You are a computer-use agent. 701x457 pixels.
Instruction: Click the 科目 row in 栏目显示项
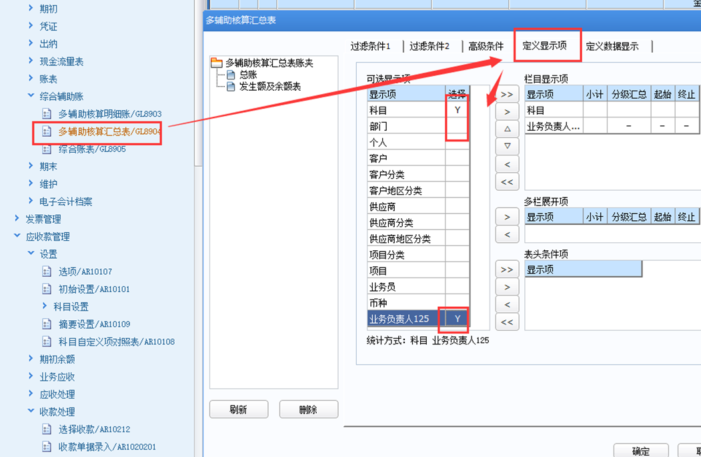click(x=611, y=110)
